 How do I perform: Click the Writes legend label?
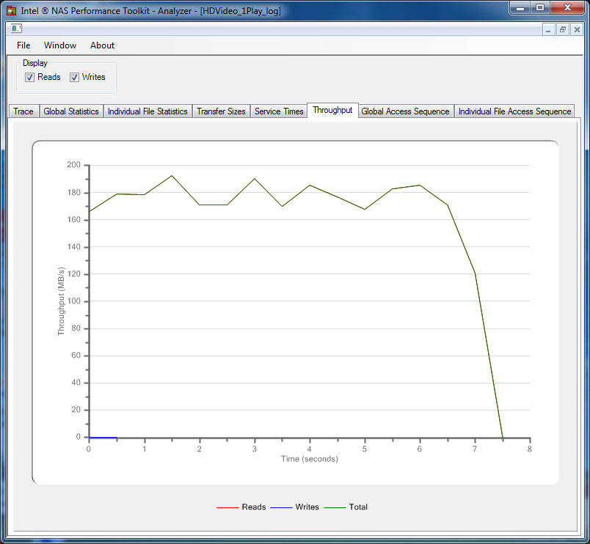tap(307, 507)
